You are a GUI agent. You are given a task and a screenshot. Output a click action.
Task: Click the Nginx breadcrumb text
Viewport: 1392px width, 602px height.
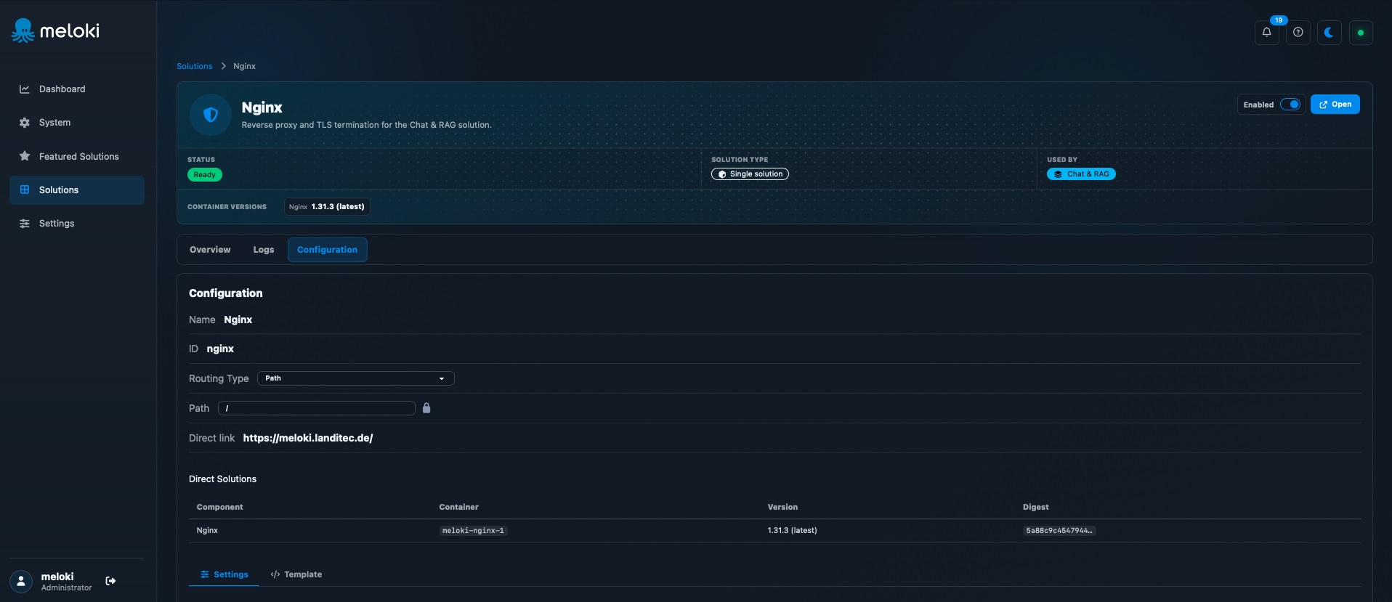coord(245,66)
